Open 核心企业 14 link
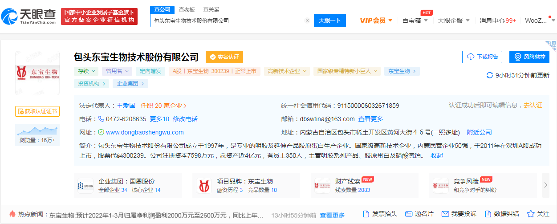Image resolution: width=557 pixels, height=224 pixels. coord(146,190)
